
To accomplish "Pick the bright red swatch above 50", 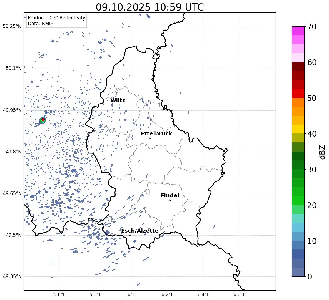I will [x=298, y=94].
